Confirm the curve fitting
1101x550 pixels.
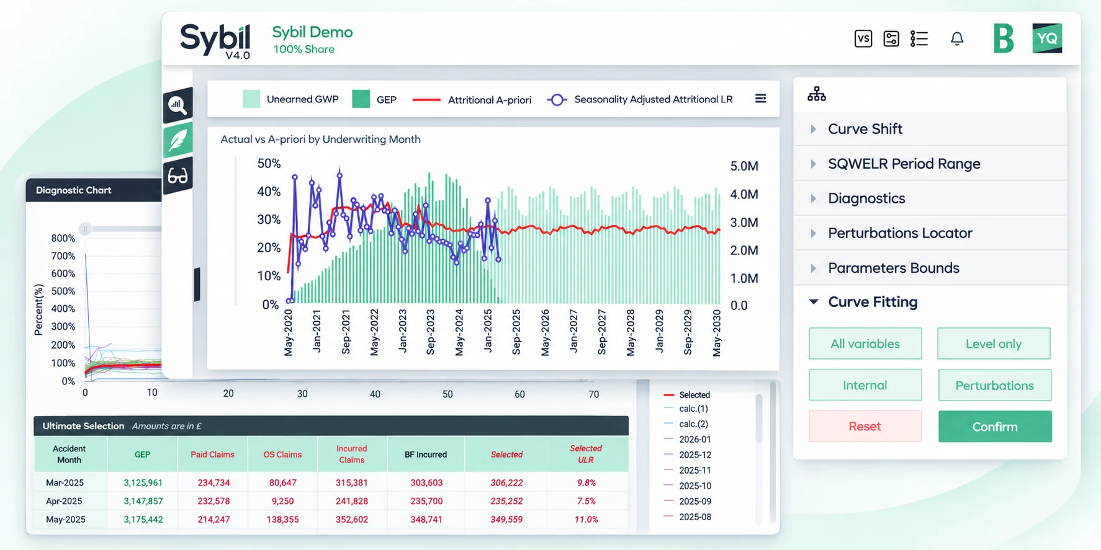995,427
